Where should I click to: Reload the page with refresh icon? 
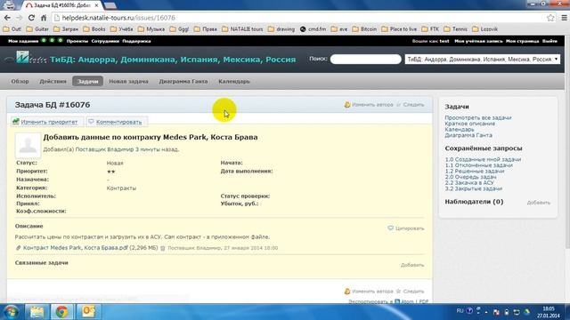coord(32,18)
